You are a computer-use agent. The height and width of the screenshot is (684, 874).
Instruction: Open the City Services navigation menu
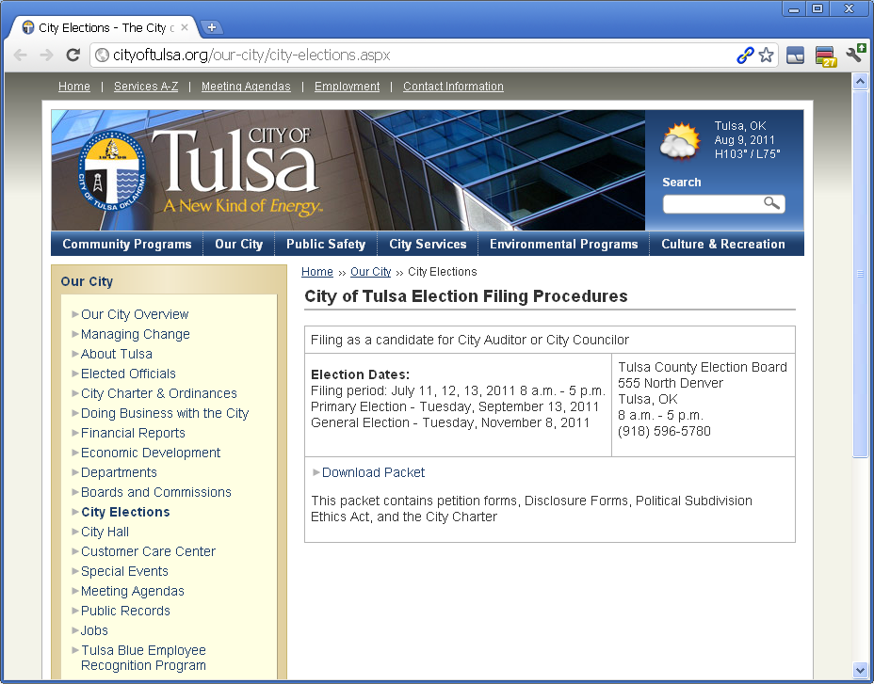pos(428,244)
